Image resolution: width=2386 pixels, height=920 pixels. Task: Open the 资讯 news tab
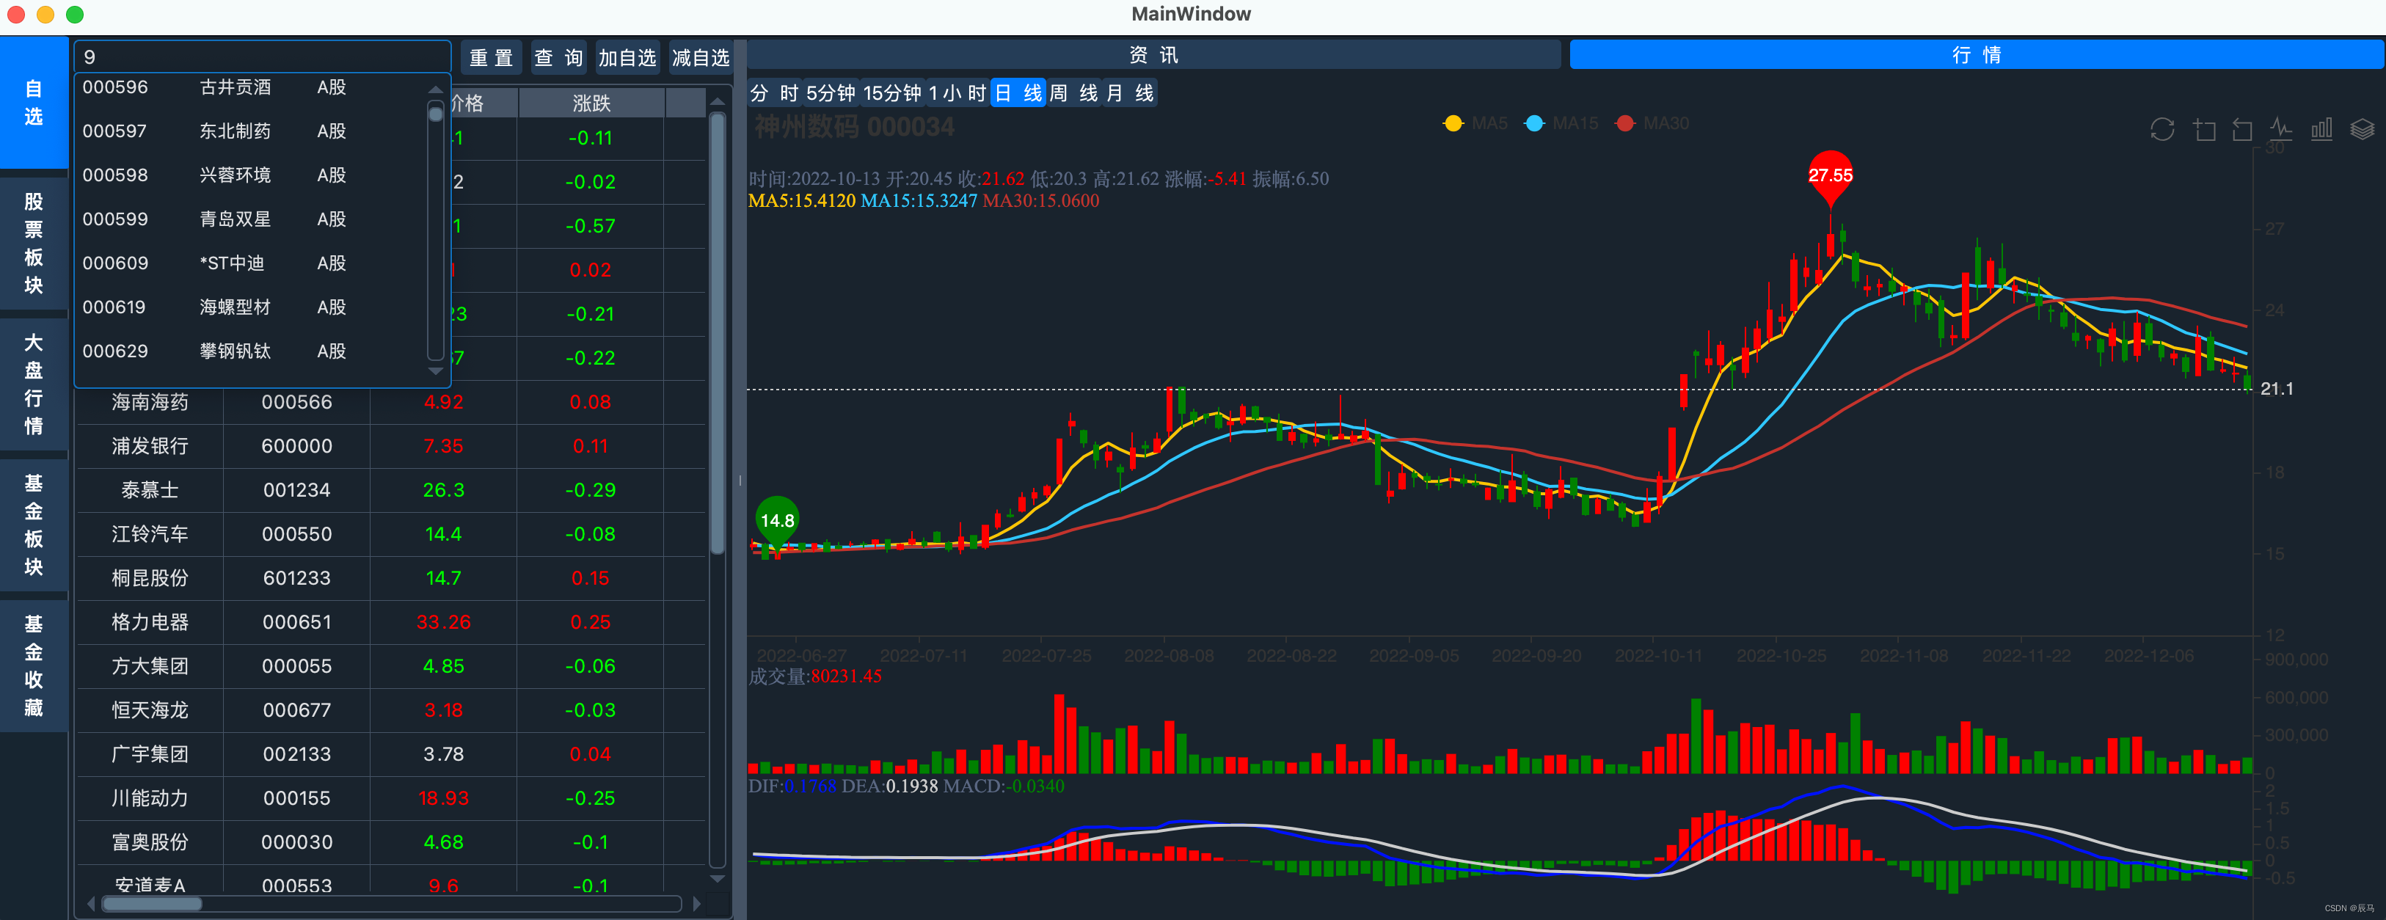pyautogui.click(x=1153, y=55)
